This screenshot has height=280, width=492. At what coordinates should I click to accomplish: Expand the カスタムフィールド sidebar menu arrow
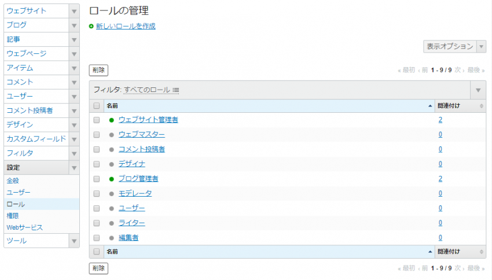point(74,139)
